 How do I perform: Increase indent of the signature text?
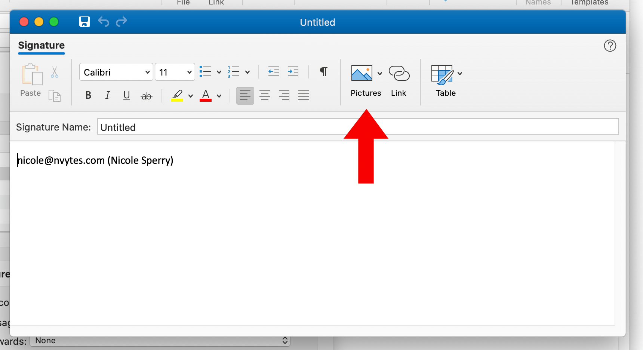[293, 71]
